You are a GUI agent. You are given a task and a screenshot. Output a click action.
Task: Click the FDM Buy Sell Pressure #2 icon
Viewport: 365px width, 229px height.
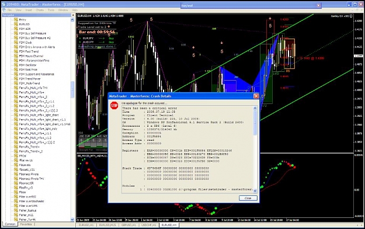click(16, 38)
